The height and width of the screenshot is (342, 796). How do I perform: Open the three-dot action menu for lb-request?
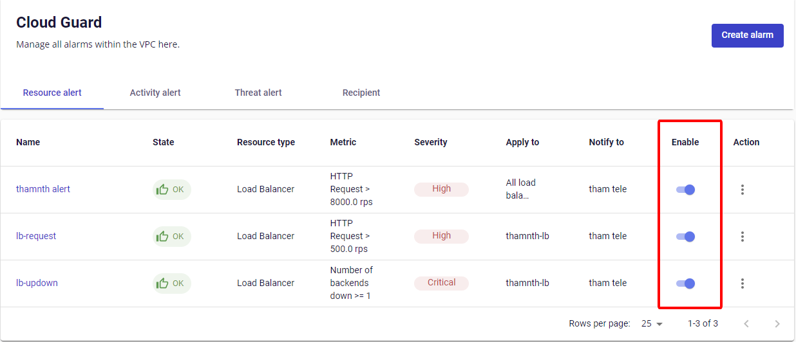[743, 237]
